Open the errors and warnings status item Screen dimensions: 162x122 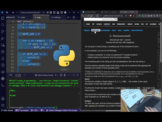point(34,110)
